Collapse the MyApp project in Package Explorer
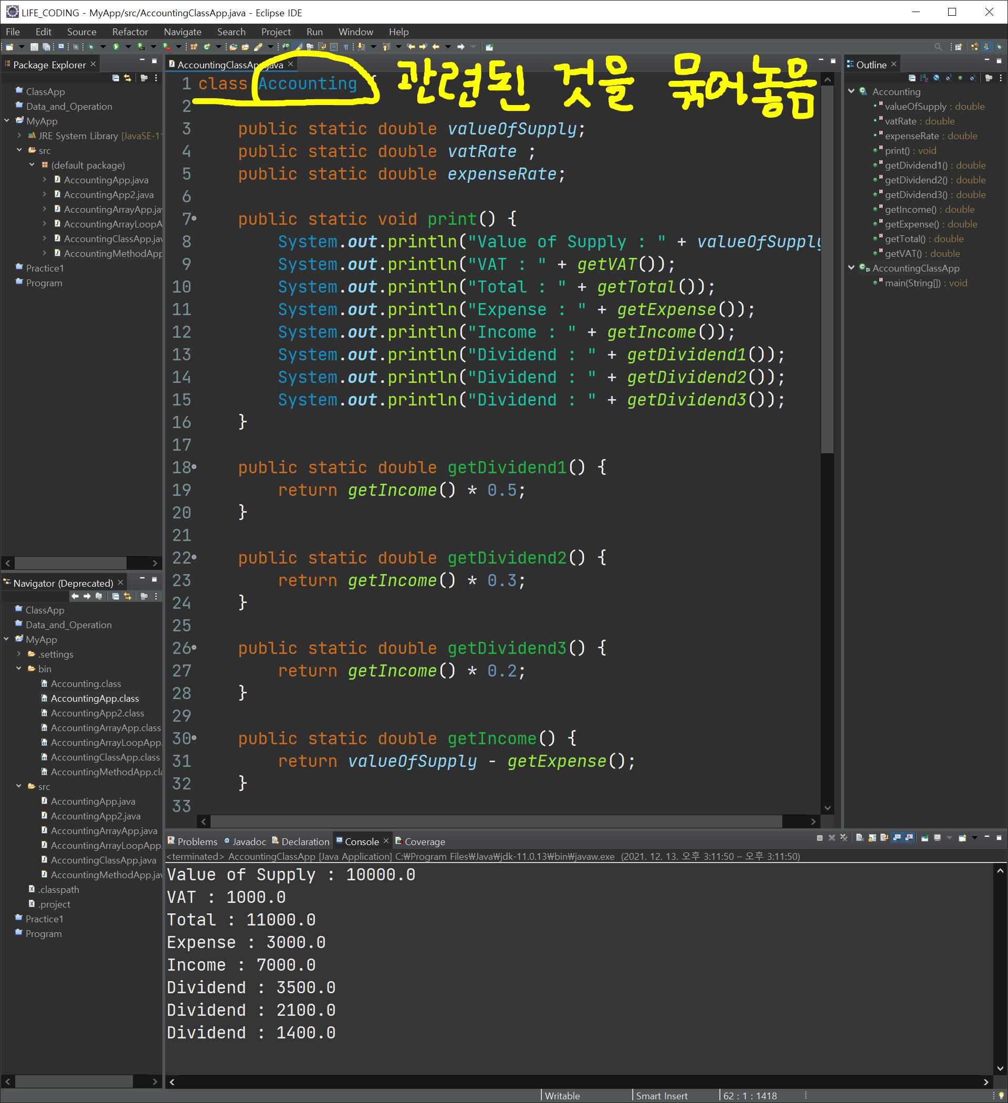This screenshot has height=1103, width=1008. [7, 121]
